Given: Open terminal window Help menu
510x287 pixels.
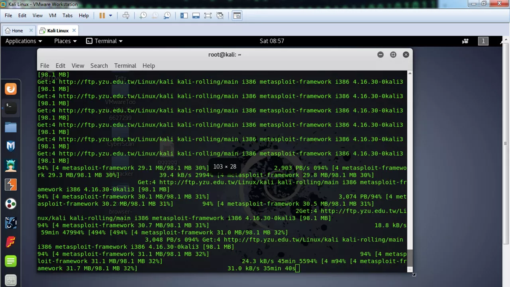Looking at the screenshot, I should click(149, 65).
